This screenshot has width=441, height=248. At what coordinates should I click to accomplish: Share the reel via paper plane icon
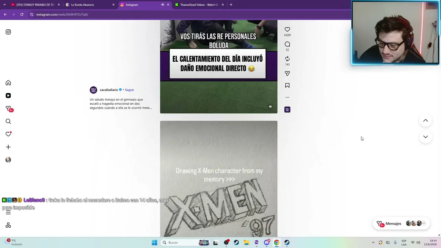coord(287,73)
